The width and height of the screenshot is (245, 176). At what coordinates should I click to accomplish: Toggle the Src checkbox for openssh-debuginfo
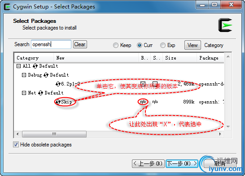click(155, 84)
